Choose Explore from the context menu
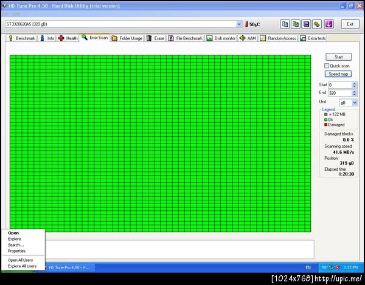The image size is (365, 285). click(14, 239)
